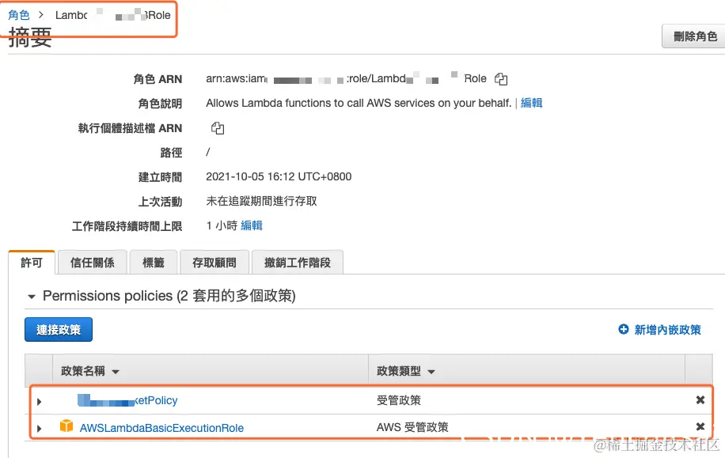
Task: Click the AWS 受管政策 type cell
Action: coord(412,427)
